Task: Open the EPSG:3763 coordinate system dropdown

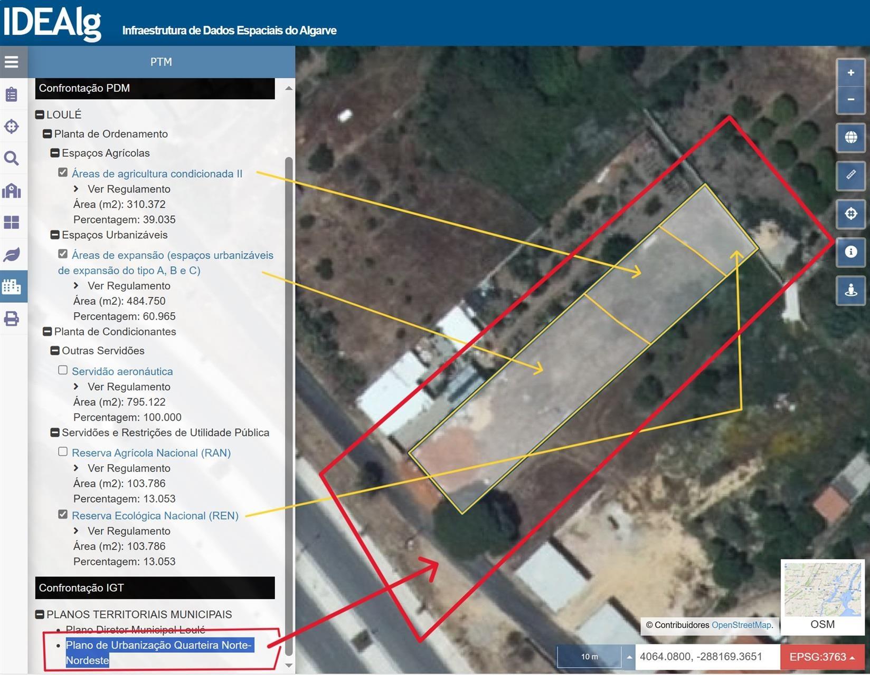Action: point(822,657)
